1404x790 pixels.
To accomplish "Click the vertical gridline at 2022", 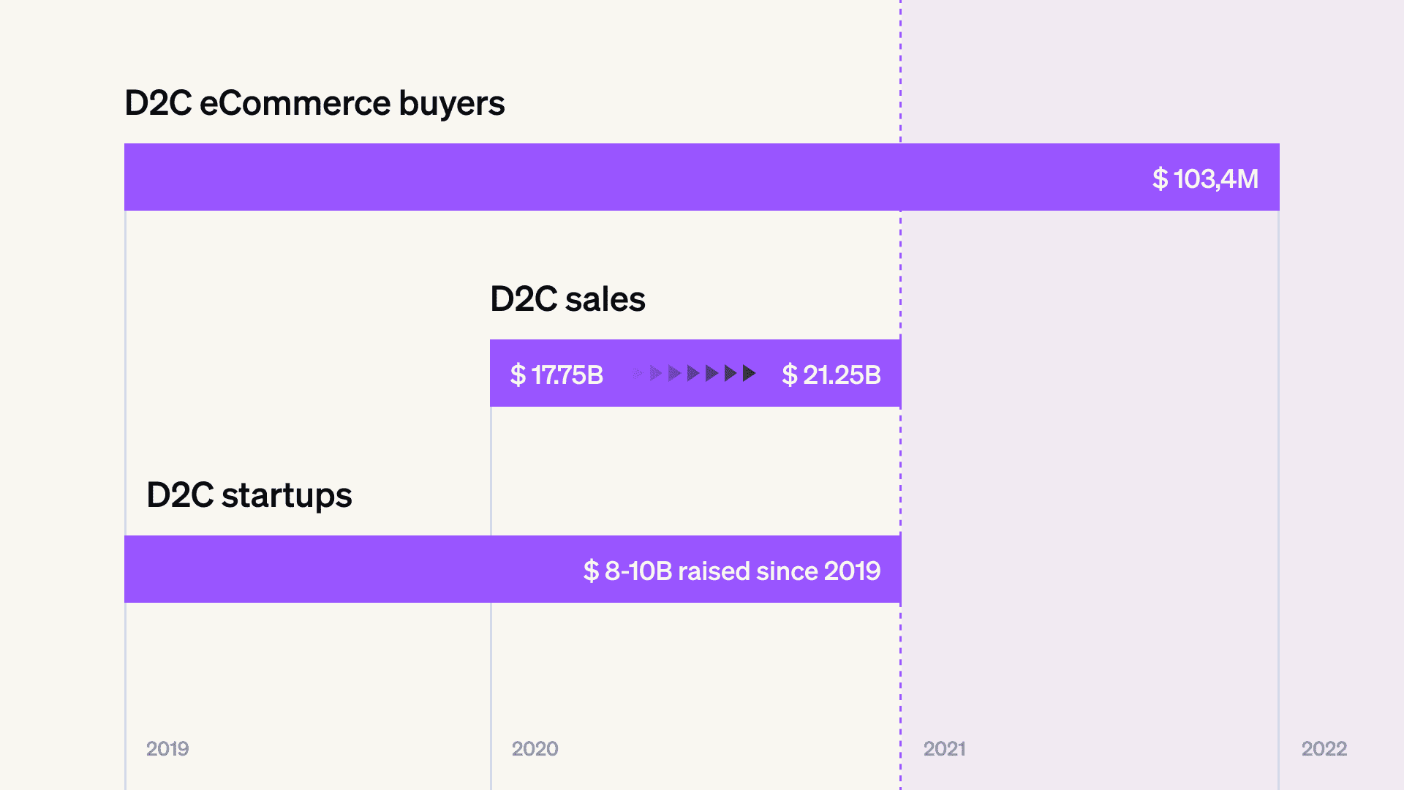I will coord(1278,497).
